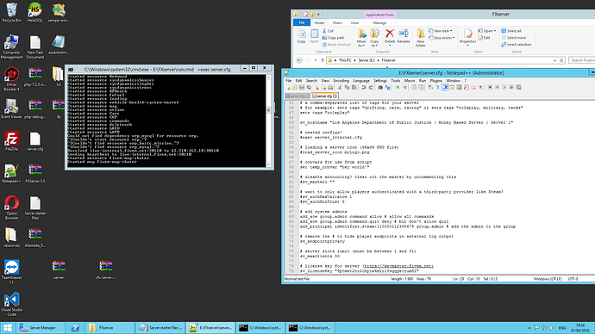Screen dimensions: 595x334
Task: Click Select all in Explorer ribbon
Action: [x=511, y=31]
